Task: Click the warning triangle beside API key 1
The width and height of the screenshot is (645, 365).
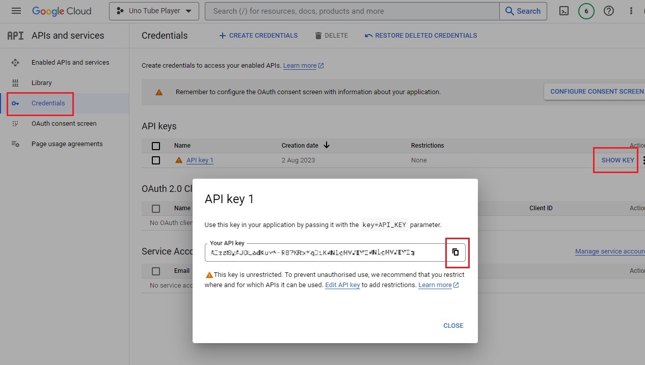Action: pyautogui.click(x=178, y=160)
